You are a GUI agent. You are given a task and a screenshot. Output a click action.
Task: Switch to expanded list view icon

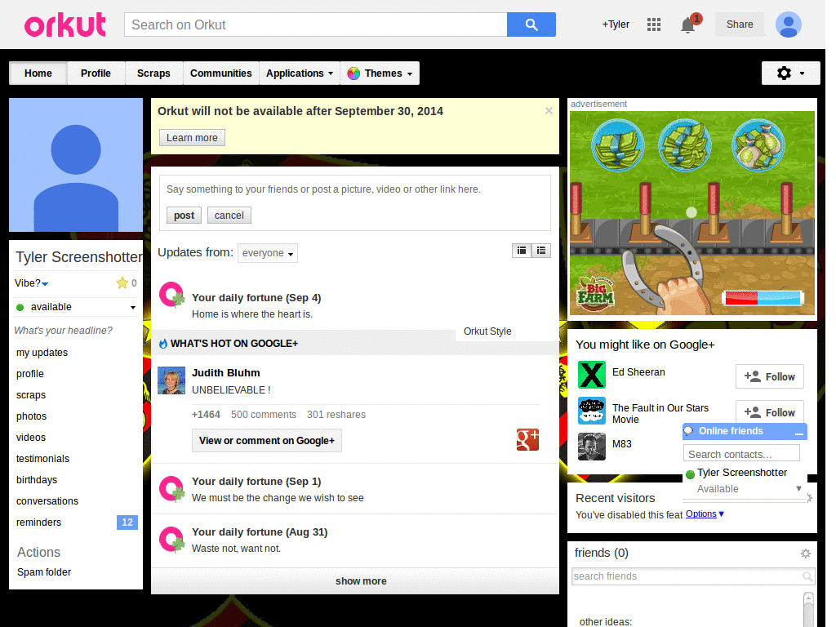(522, 251)
